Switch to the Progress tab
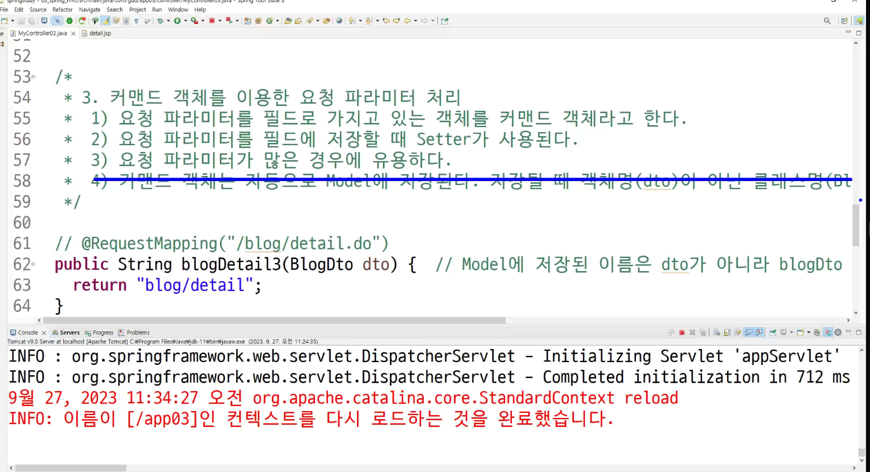 tap(99, 333)
